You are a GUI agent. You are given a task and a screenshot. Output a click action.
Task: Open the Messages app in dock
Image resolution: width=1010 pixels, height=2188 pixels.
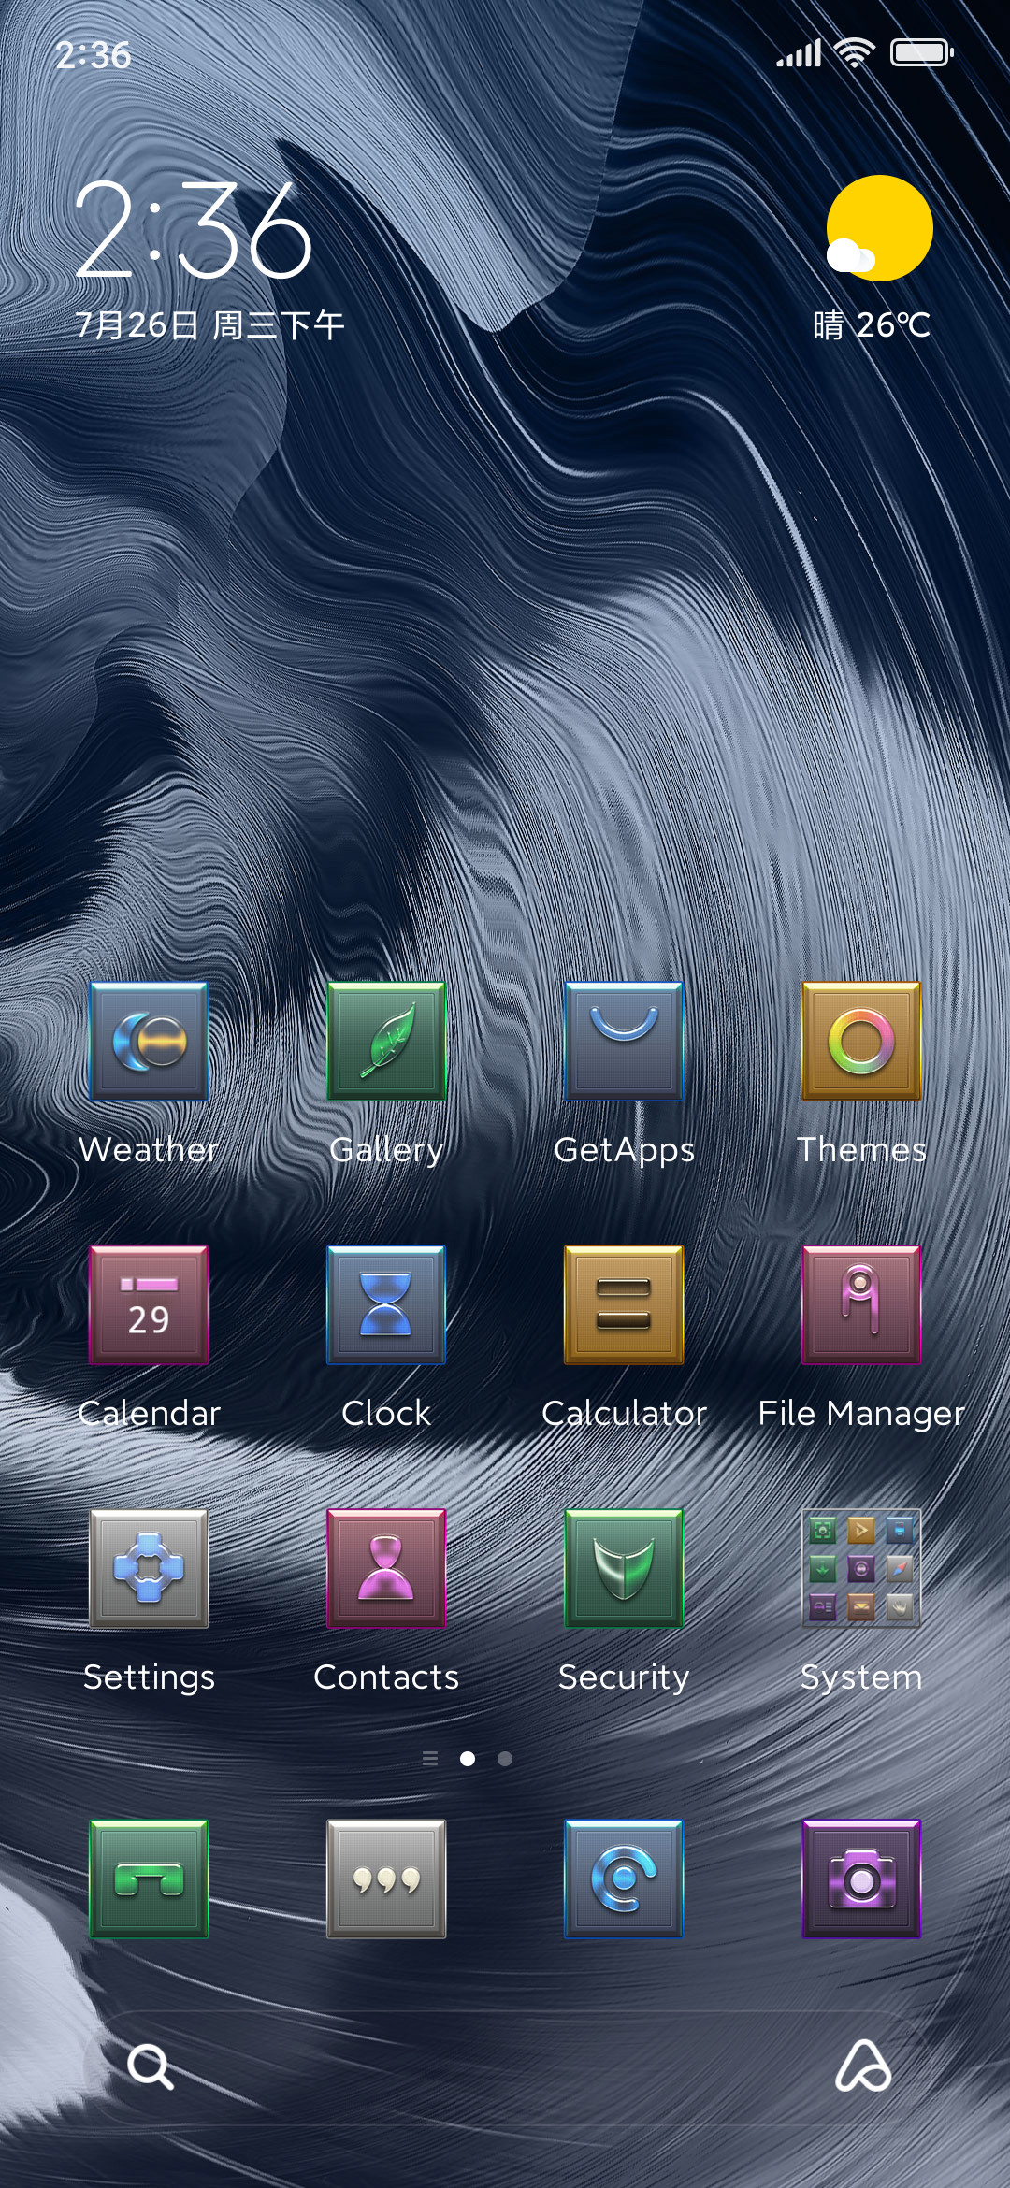click(x=386, y=1879)
